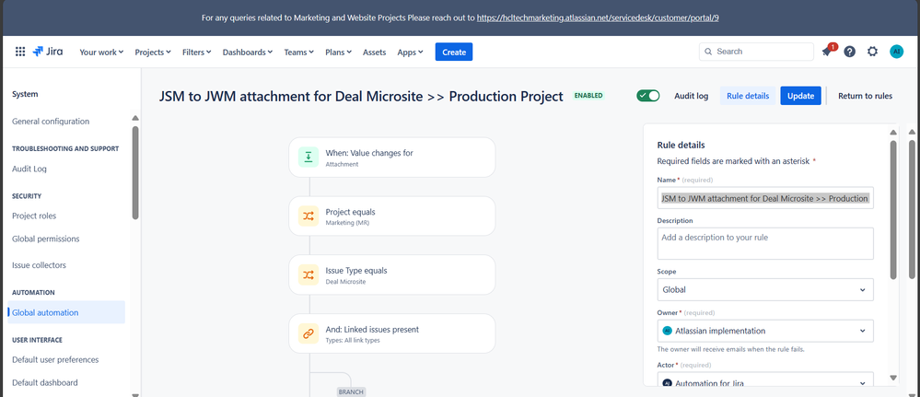Open Global permissions in the sidebar
Screen dimensions: 920x397
[x=46, y=239]
